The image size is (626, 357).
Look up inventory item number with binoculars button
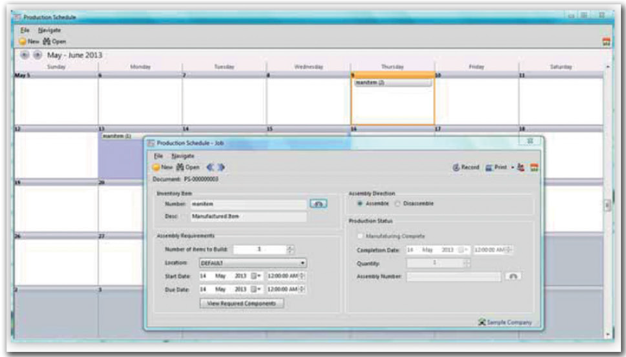coord(318,204)
